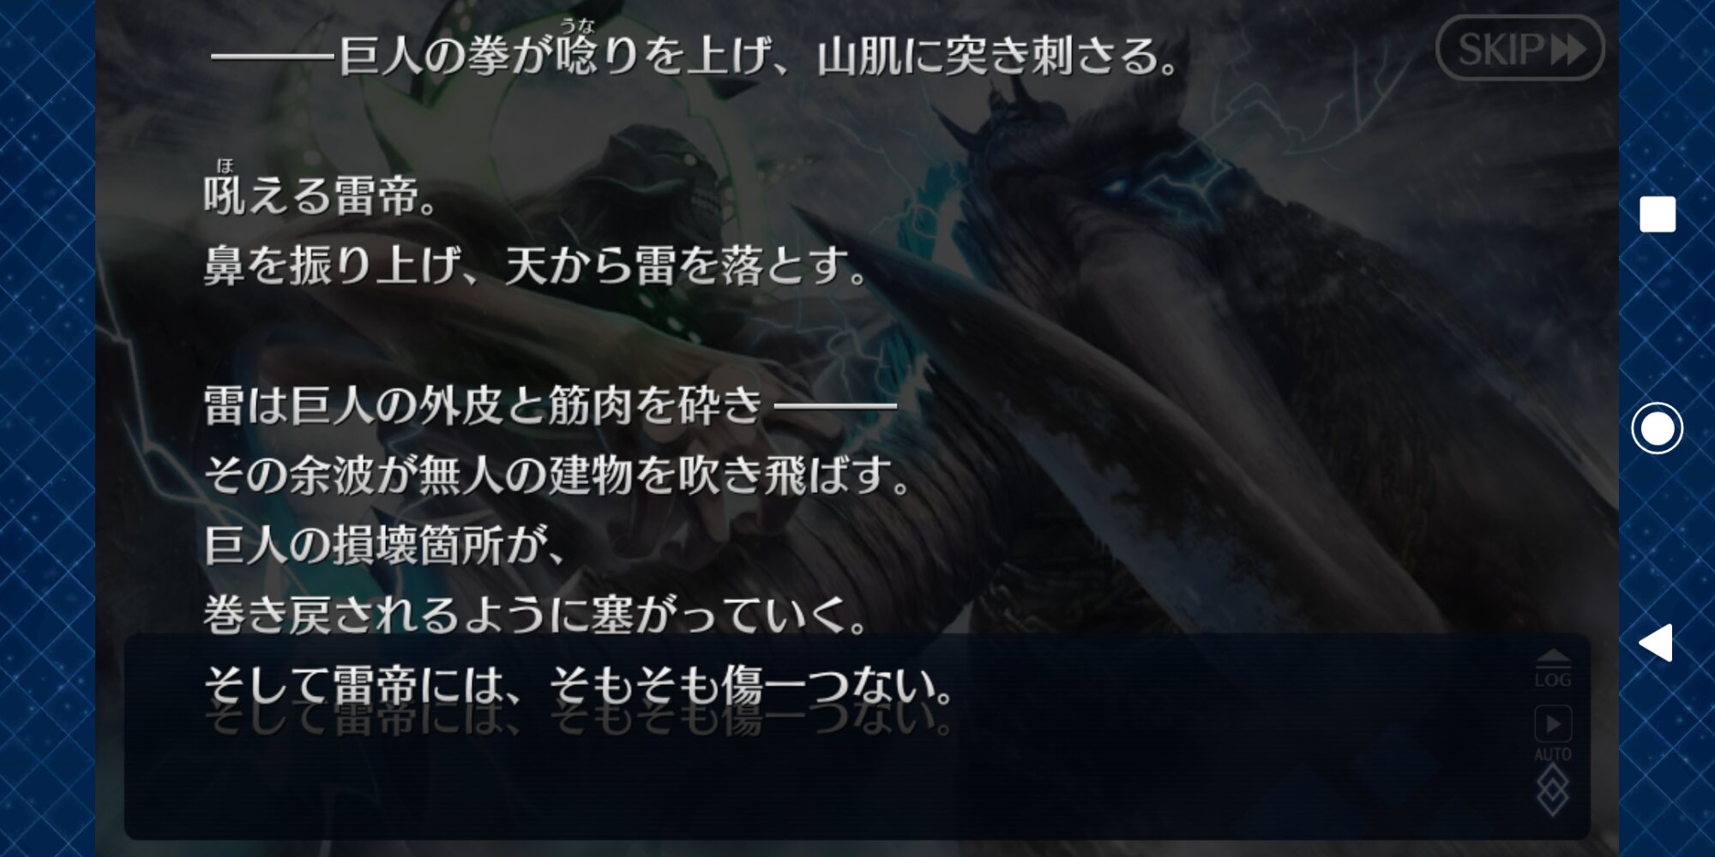Tap the SKIP button
The width and height of the screenshot is (1715, 857).
[1519, 49]
